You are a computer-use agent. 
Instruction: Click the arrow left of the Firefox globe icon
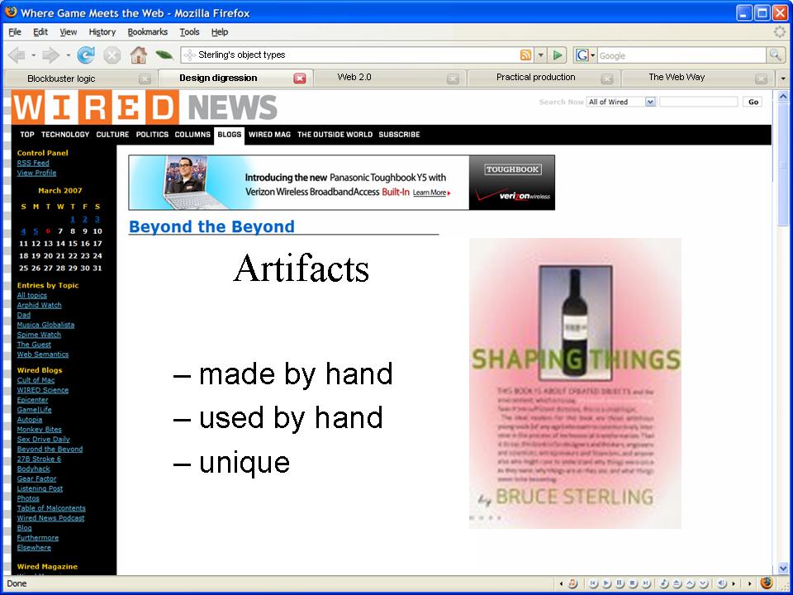coord(750,584)
